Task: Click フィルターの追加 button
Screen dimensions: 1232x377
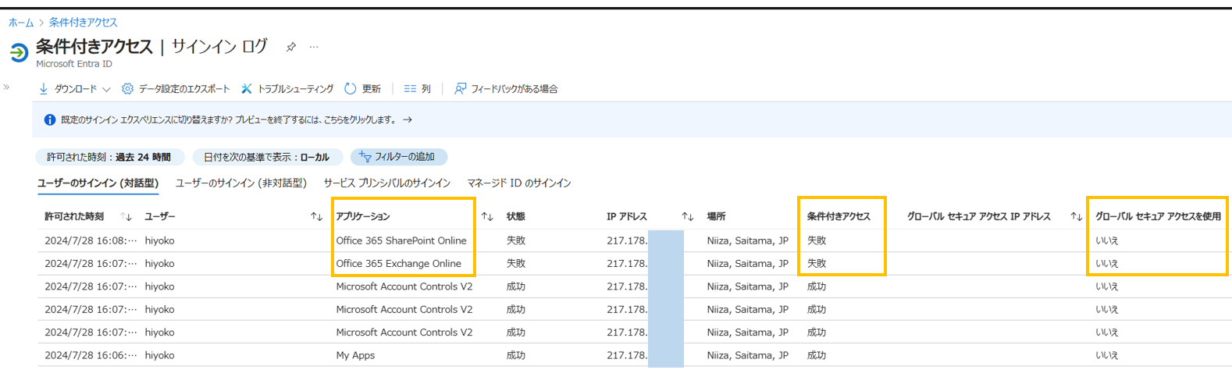Action: coord(398,157)
